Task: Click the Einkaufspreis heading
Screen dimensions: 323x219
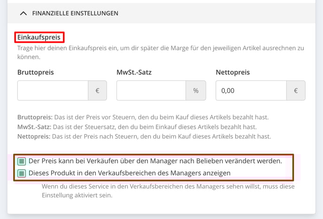Action: coord(39,37)
